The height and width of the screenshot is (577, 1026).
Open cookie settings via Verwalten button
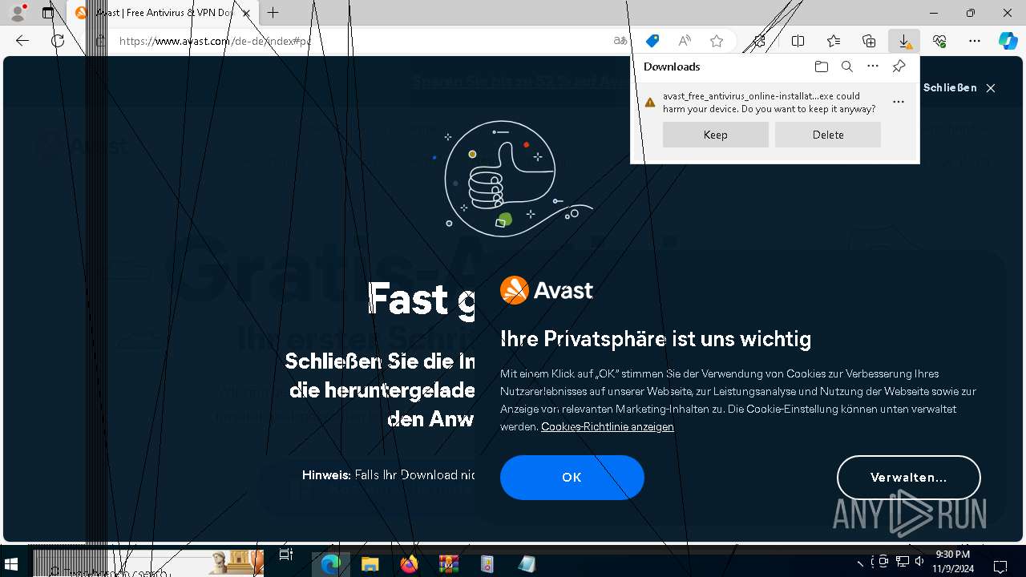909,478
